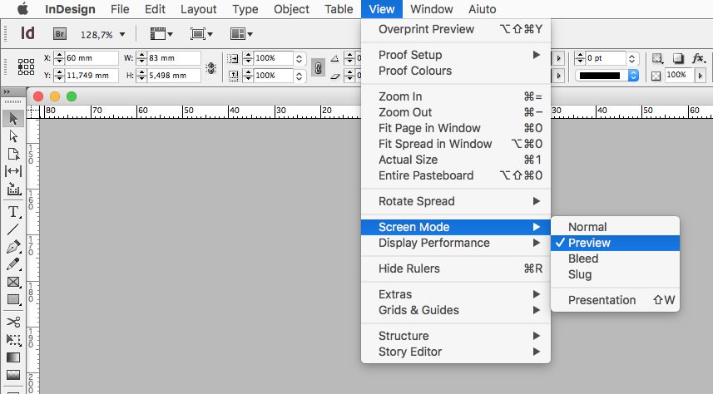Choose Presentation screen mode
The width and height of the screenshot is (713, 394).
pyautogui.click(x=615, y=300)
